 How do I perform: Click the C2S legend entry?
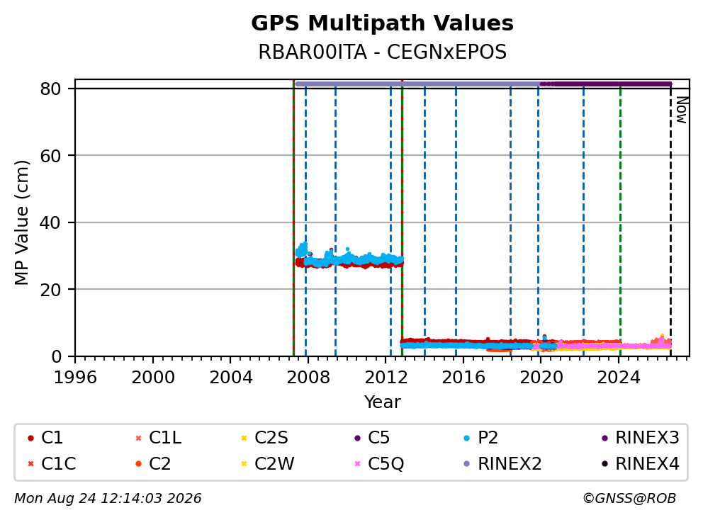266,438
